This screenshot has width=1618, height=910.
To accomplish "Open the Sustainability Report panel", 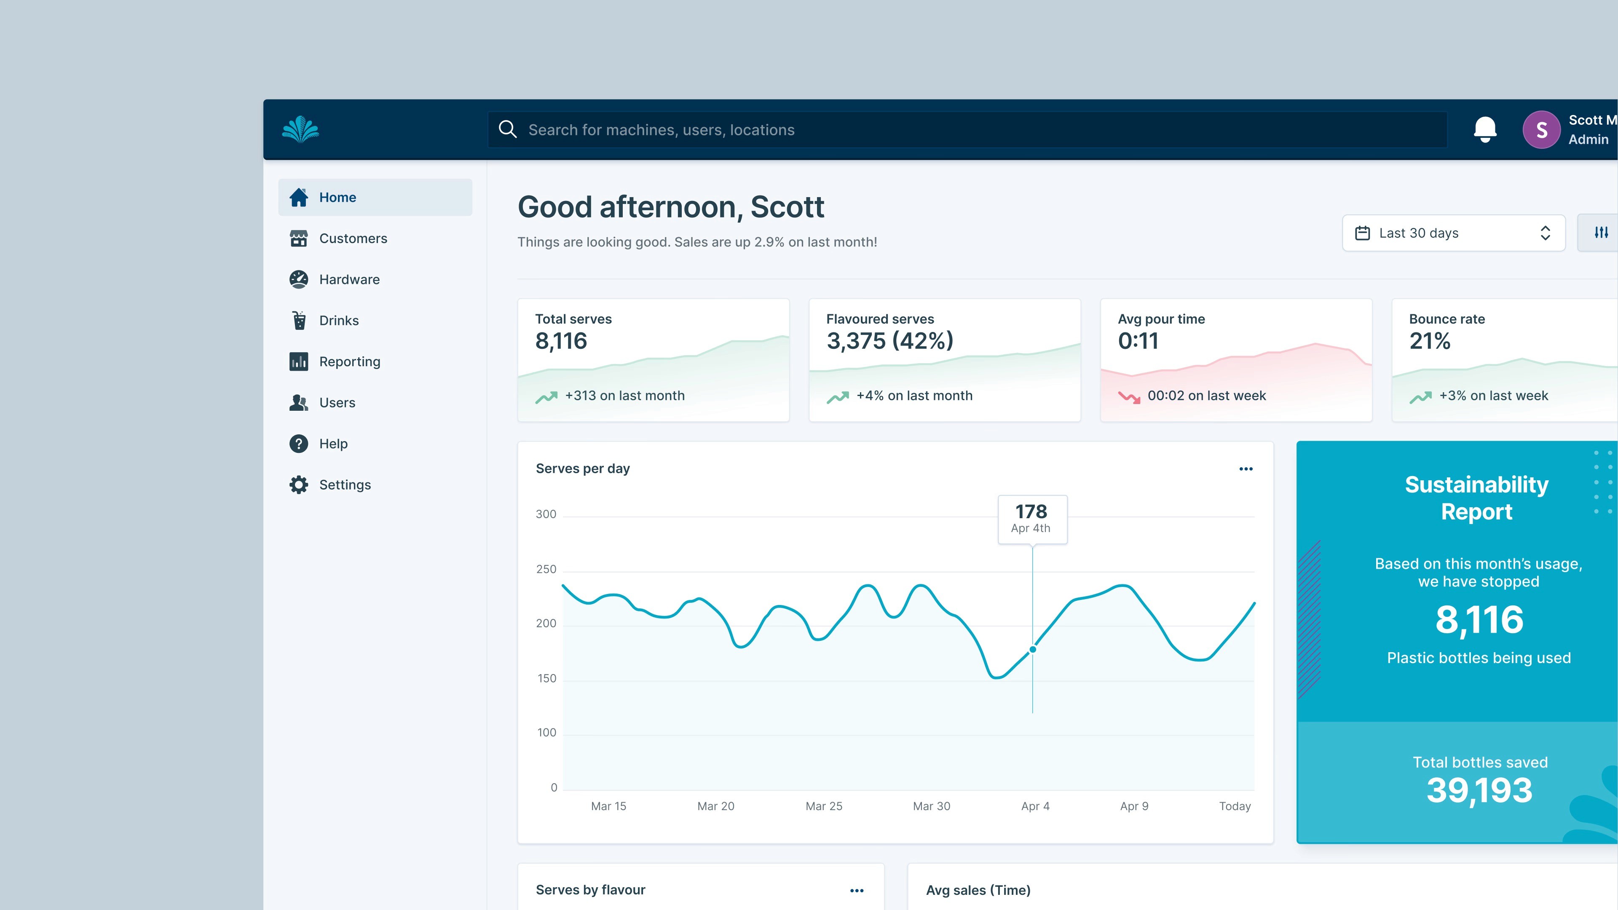I will [x=1476, y=499].
